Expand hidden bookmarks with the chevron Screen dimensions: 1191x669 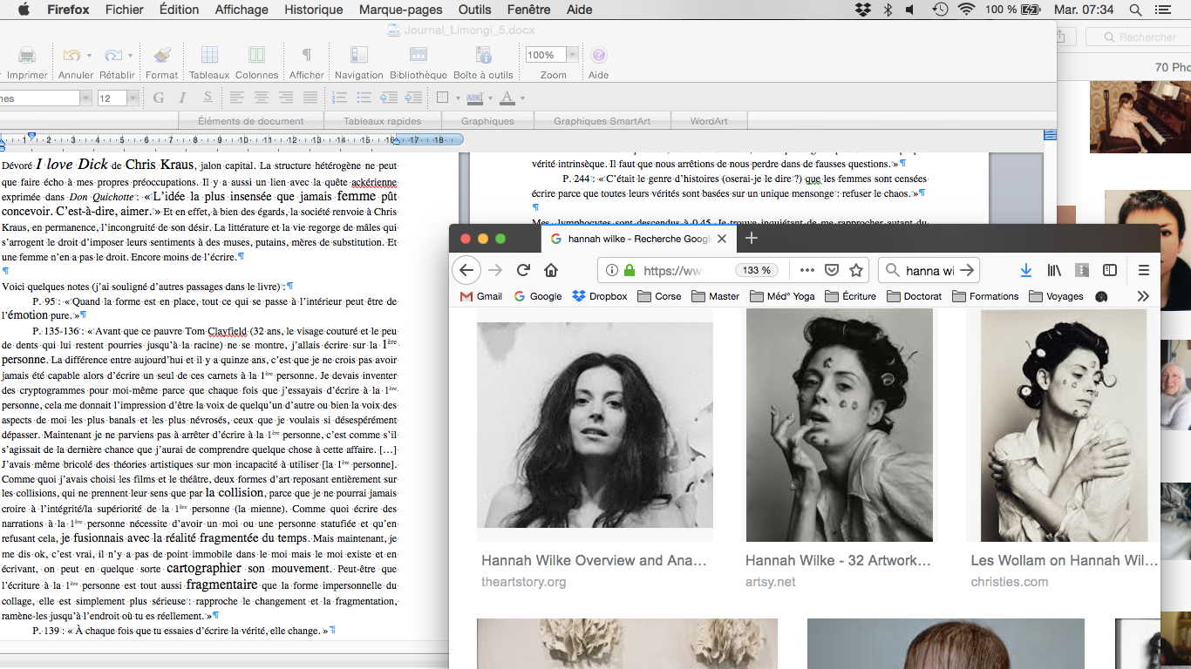pyautogui.click(x=1143, y=296)
